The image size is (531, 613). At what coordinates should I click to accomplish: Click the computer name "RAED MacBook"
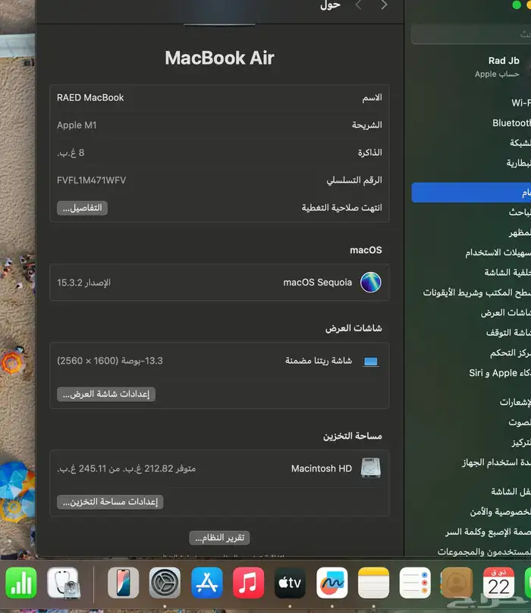coord(90,98)
